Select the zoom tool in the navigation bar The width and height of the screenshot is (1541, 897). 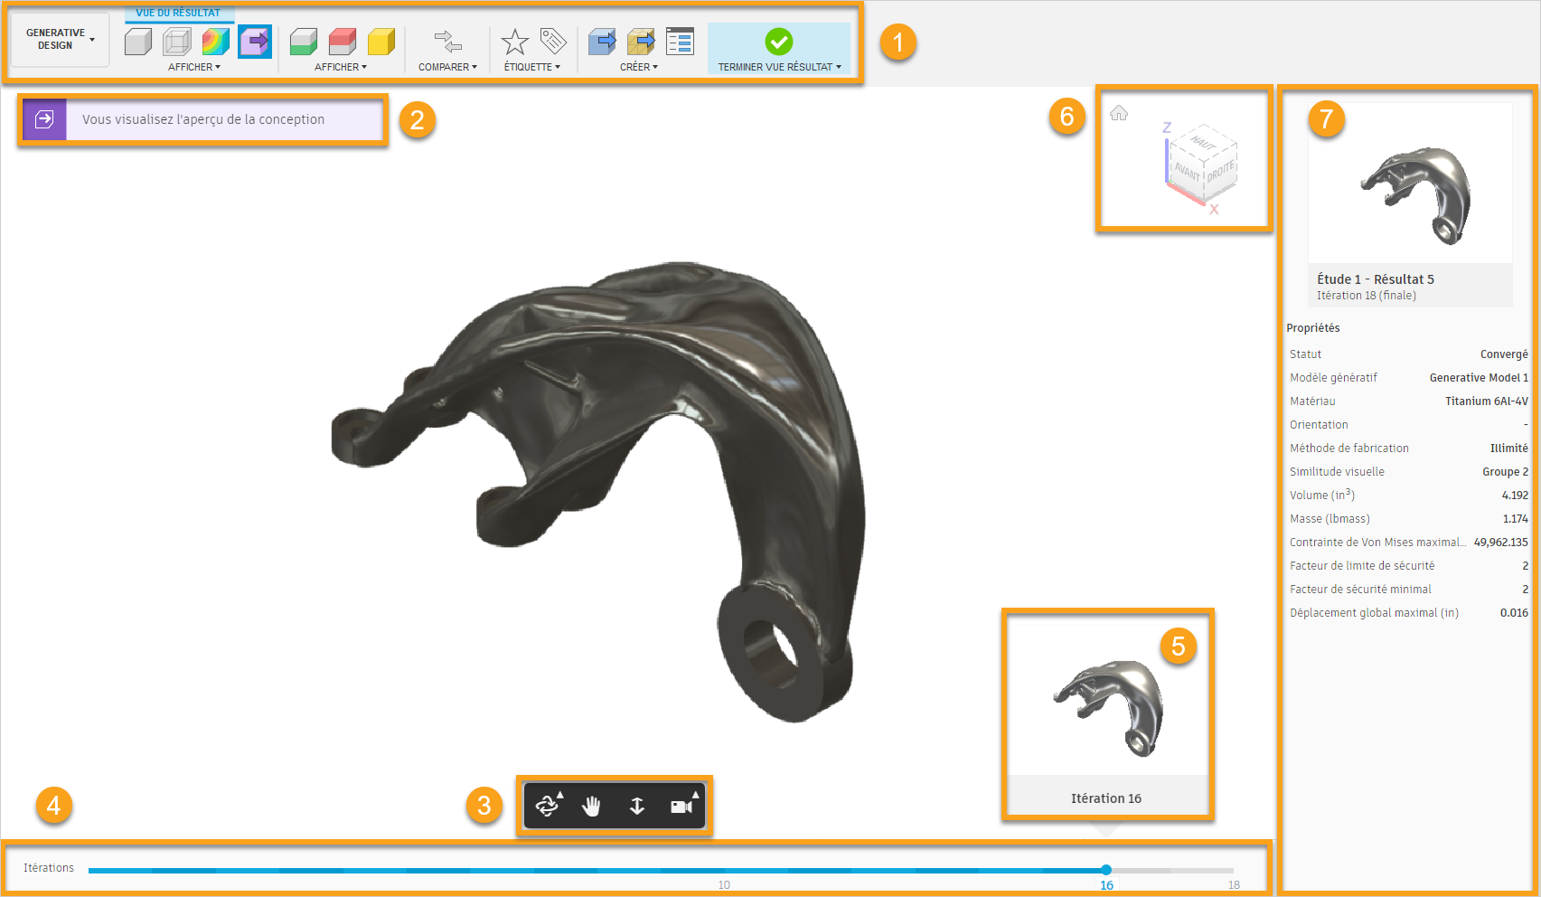pyautogui.click(x=637, y=805)
